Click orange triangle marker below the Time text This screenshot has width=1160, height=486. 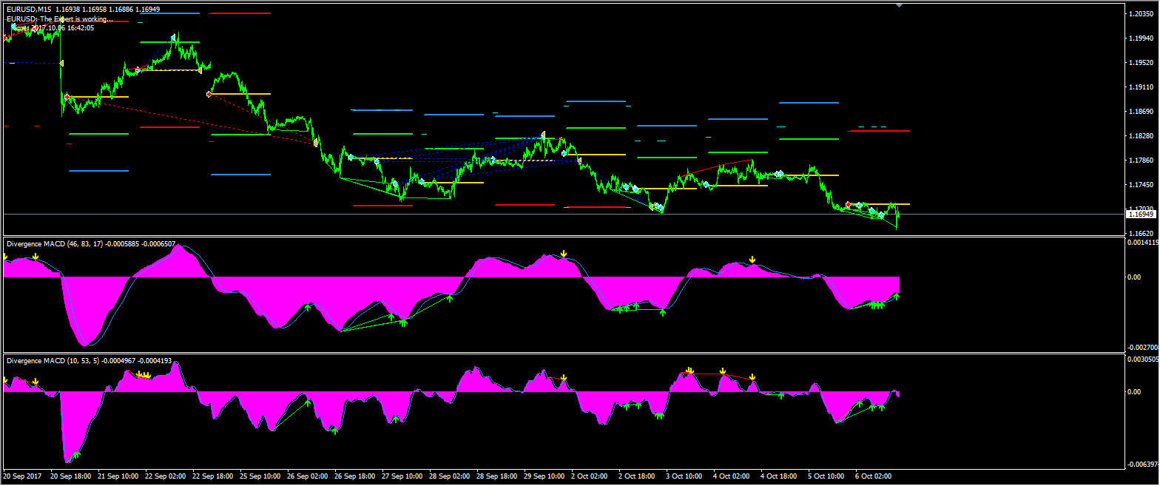tap(61, 64)
